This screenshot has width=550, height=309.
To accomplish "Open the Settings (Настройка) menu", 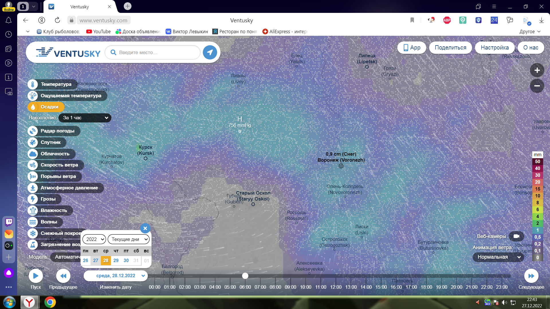I will pyautogui.click(x=494, y=47).
